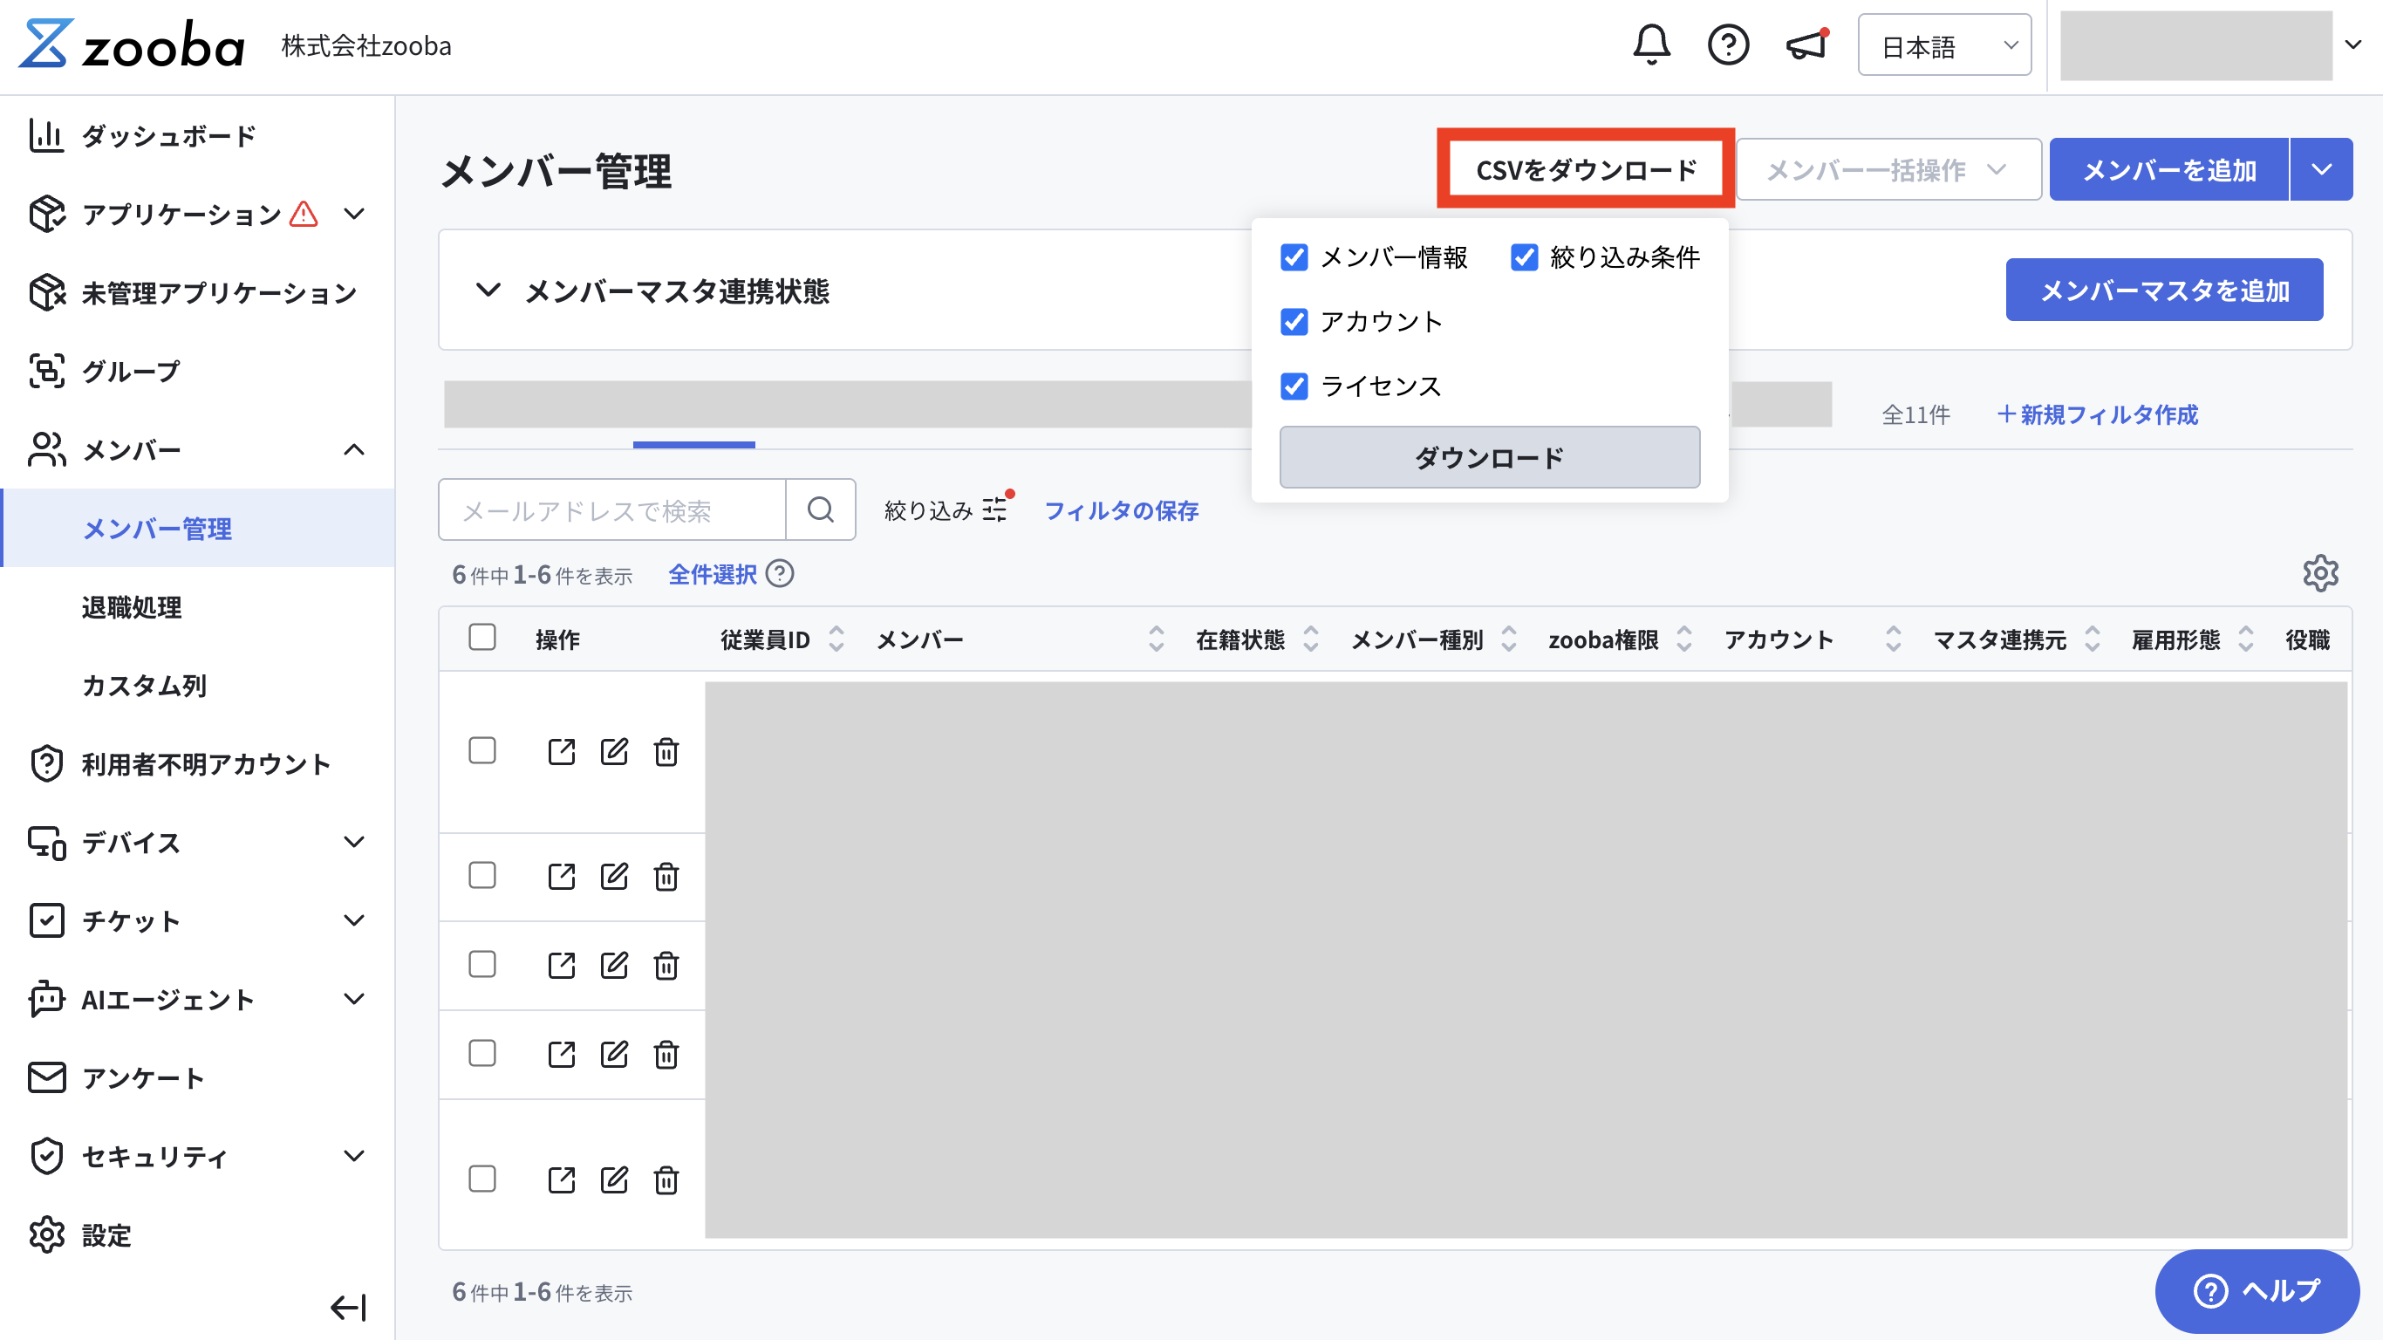
Task: Edit the first row member
Action: [614, 751]
